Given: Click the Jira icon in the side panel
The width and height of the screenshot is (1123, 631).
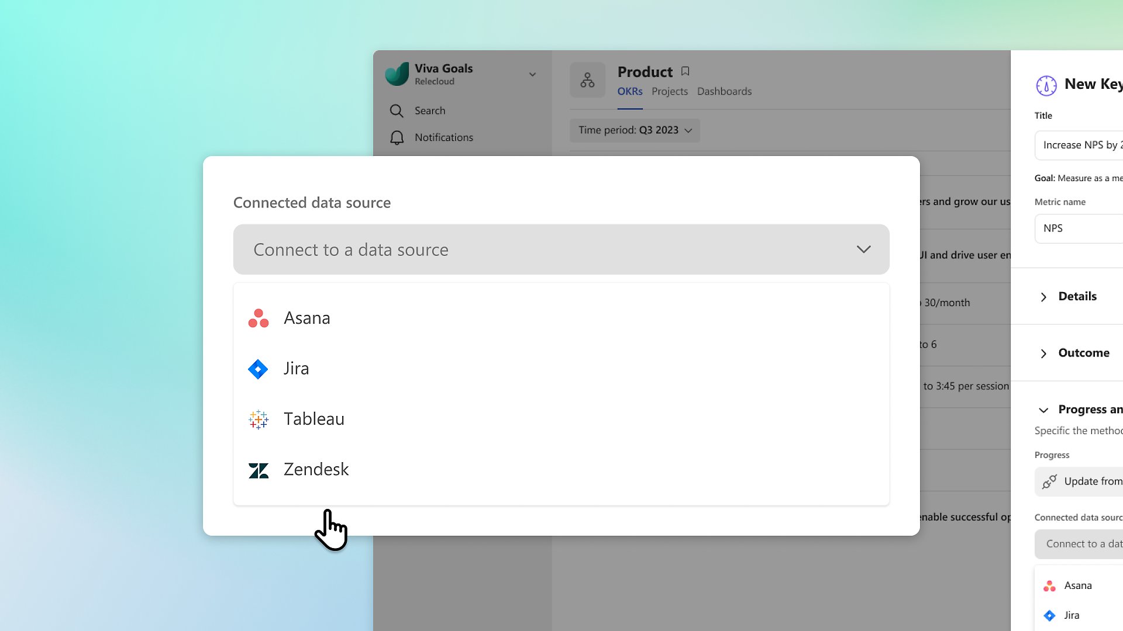Looking at the screenshot, I should [1049, 616].
